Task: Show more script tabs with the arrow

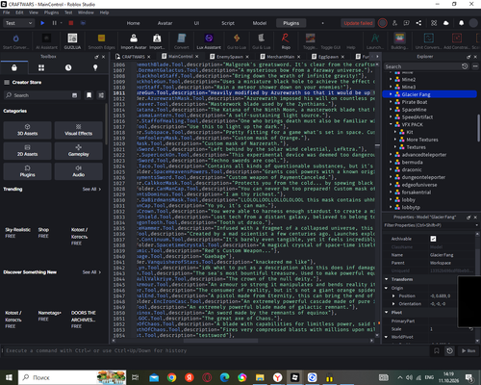Action: click(x=377, y=57)
